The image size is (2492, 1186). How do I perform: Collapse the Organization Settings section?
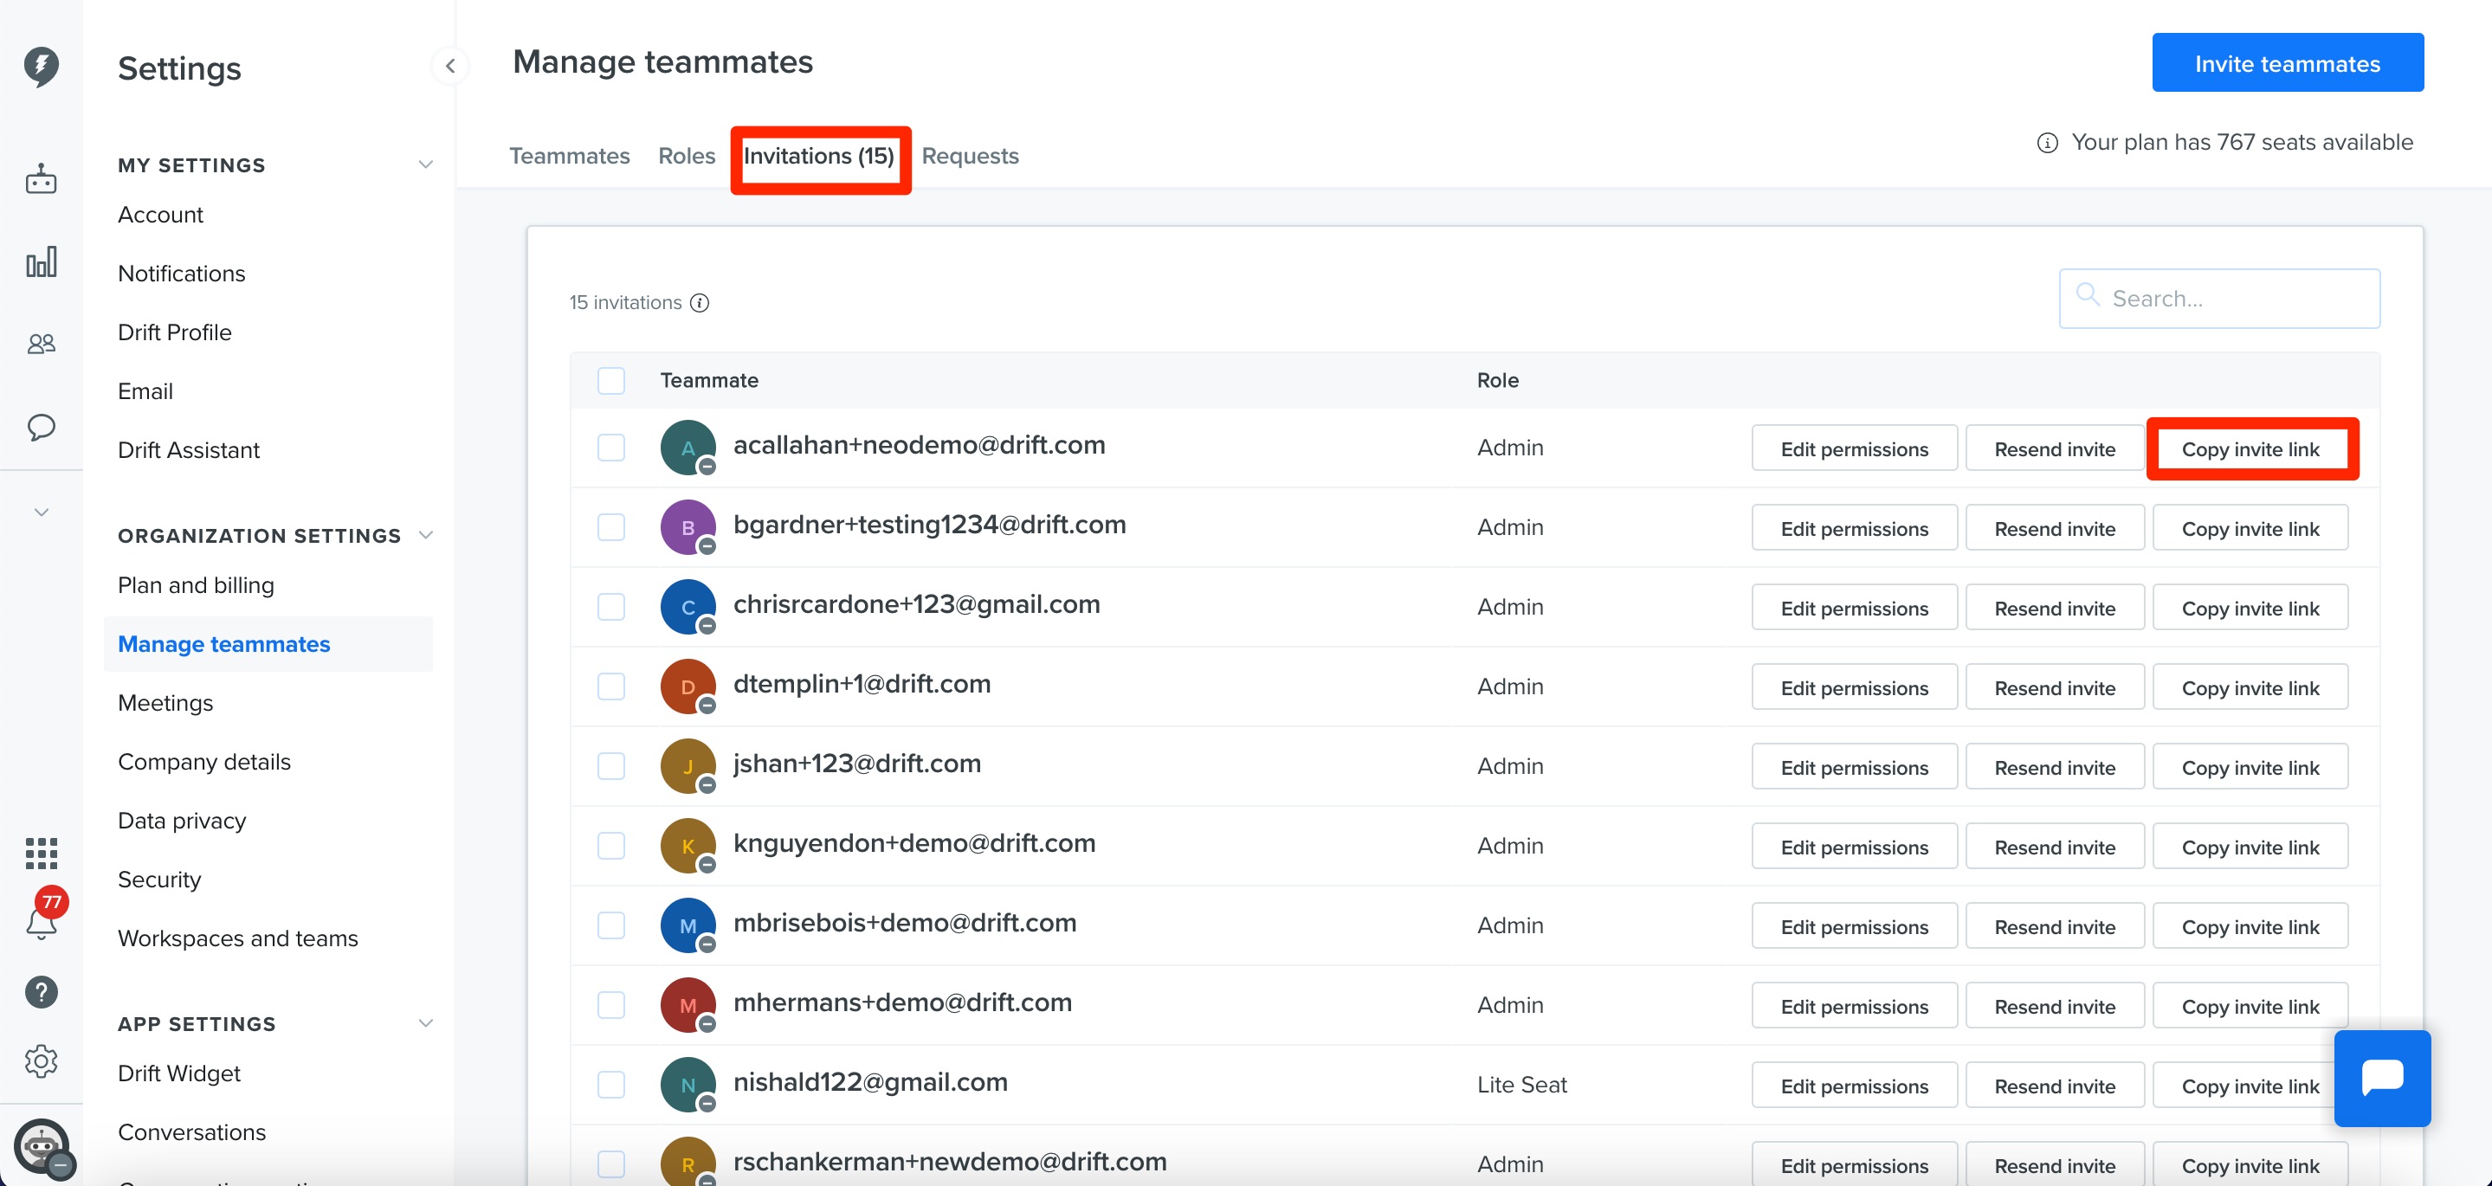(x=424, y=535)
